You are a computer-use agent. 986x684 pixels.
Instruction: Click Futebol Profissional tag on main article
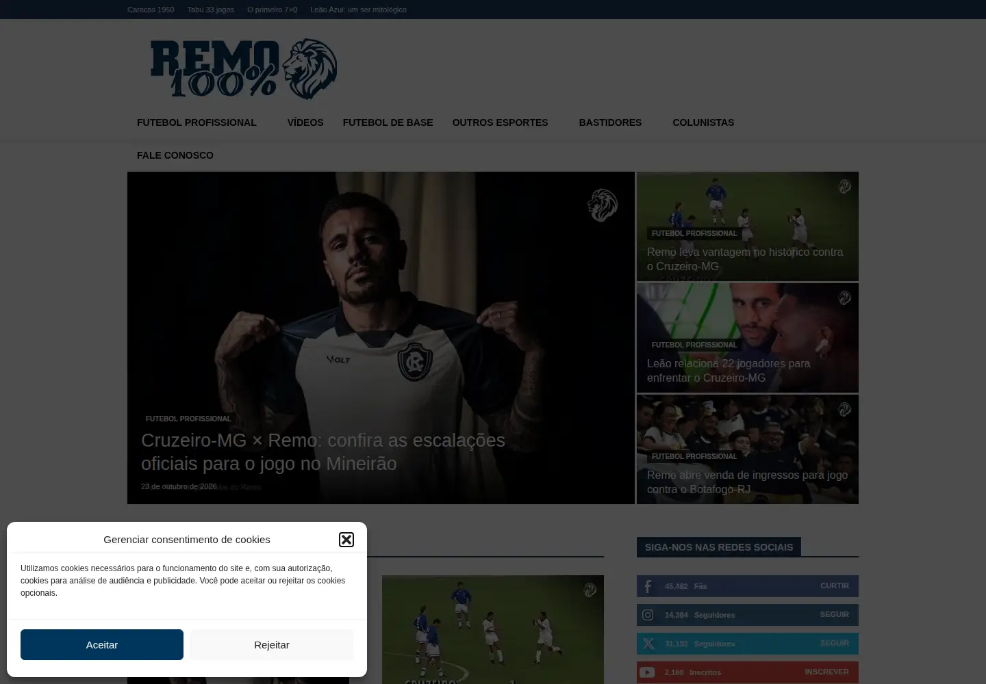(188, 419)
